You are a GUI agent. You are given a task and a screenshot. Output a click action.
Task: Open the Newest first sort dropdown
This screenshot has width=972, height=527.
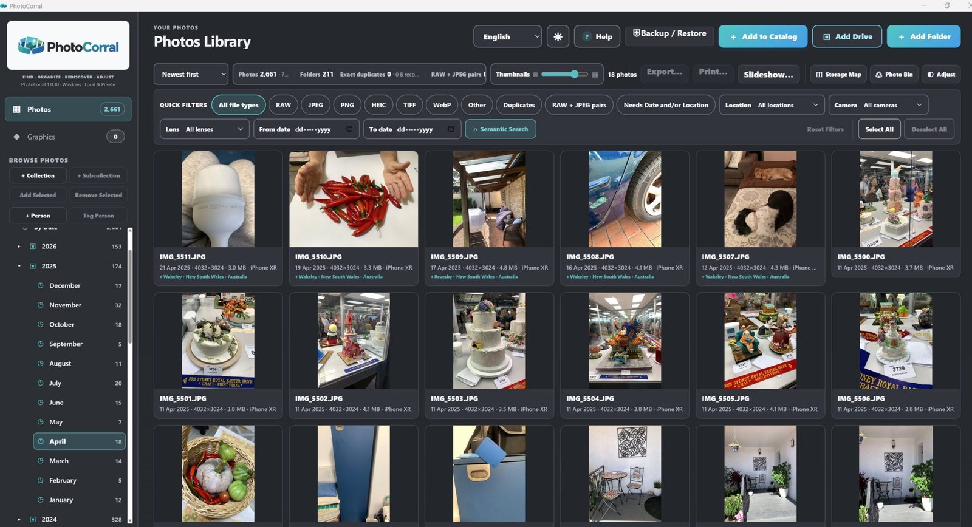(x=191, y=74)
